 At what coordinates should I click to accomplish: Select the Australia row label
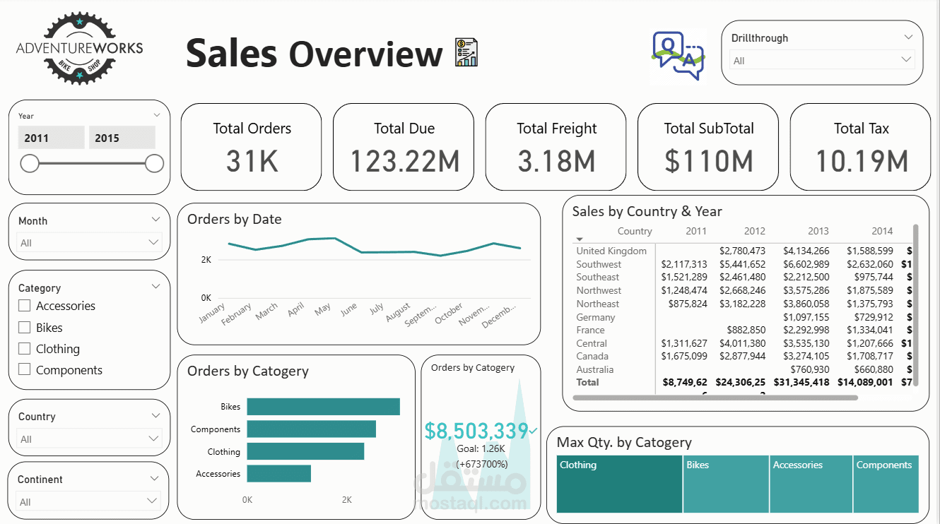tap(594, 369)
